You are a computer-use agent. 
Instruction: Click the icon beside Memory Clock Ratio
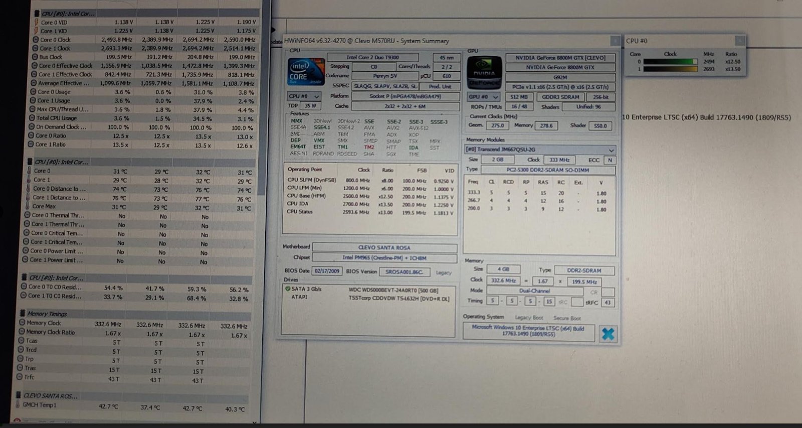(22, 332)
